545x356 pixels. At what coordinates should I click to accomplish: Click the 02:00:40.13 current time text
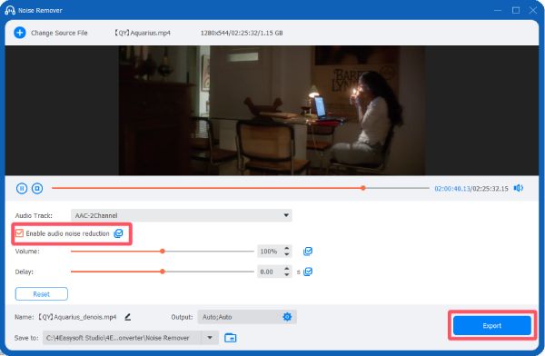[x=452, y=188]
